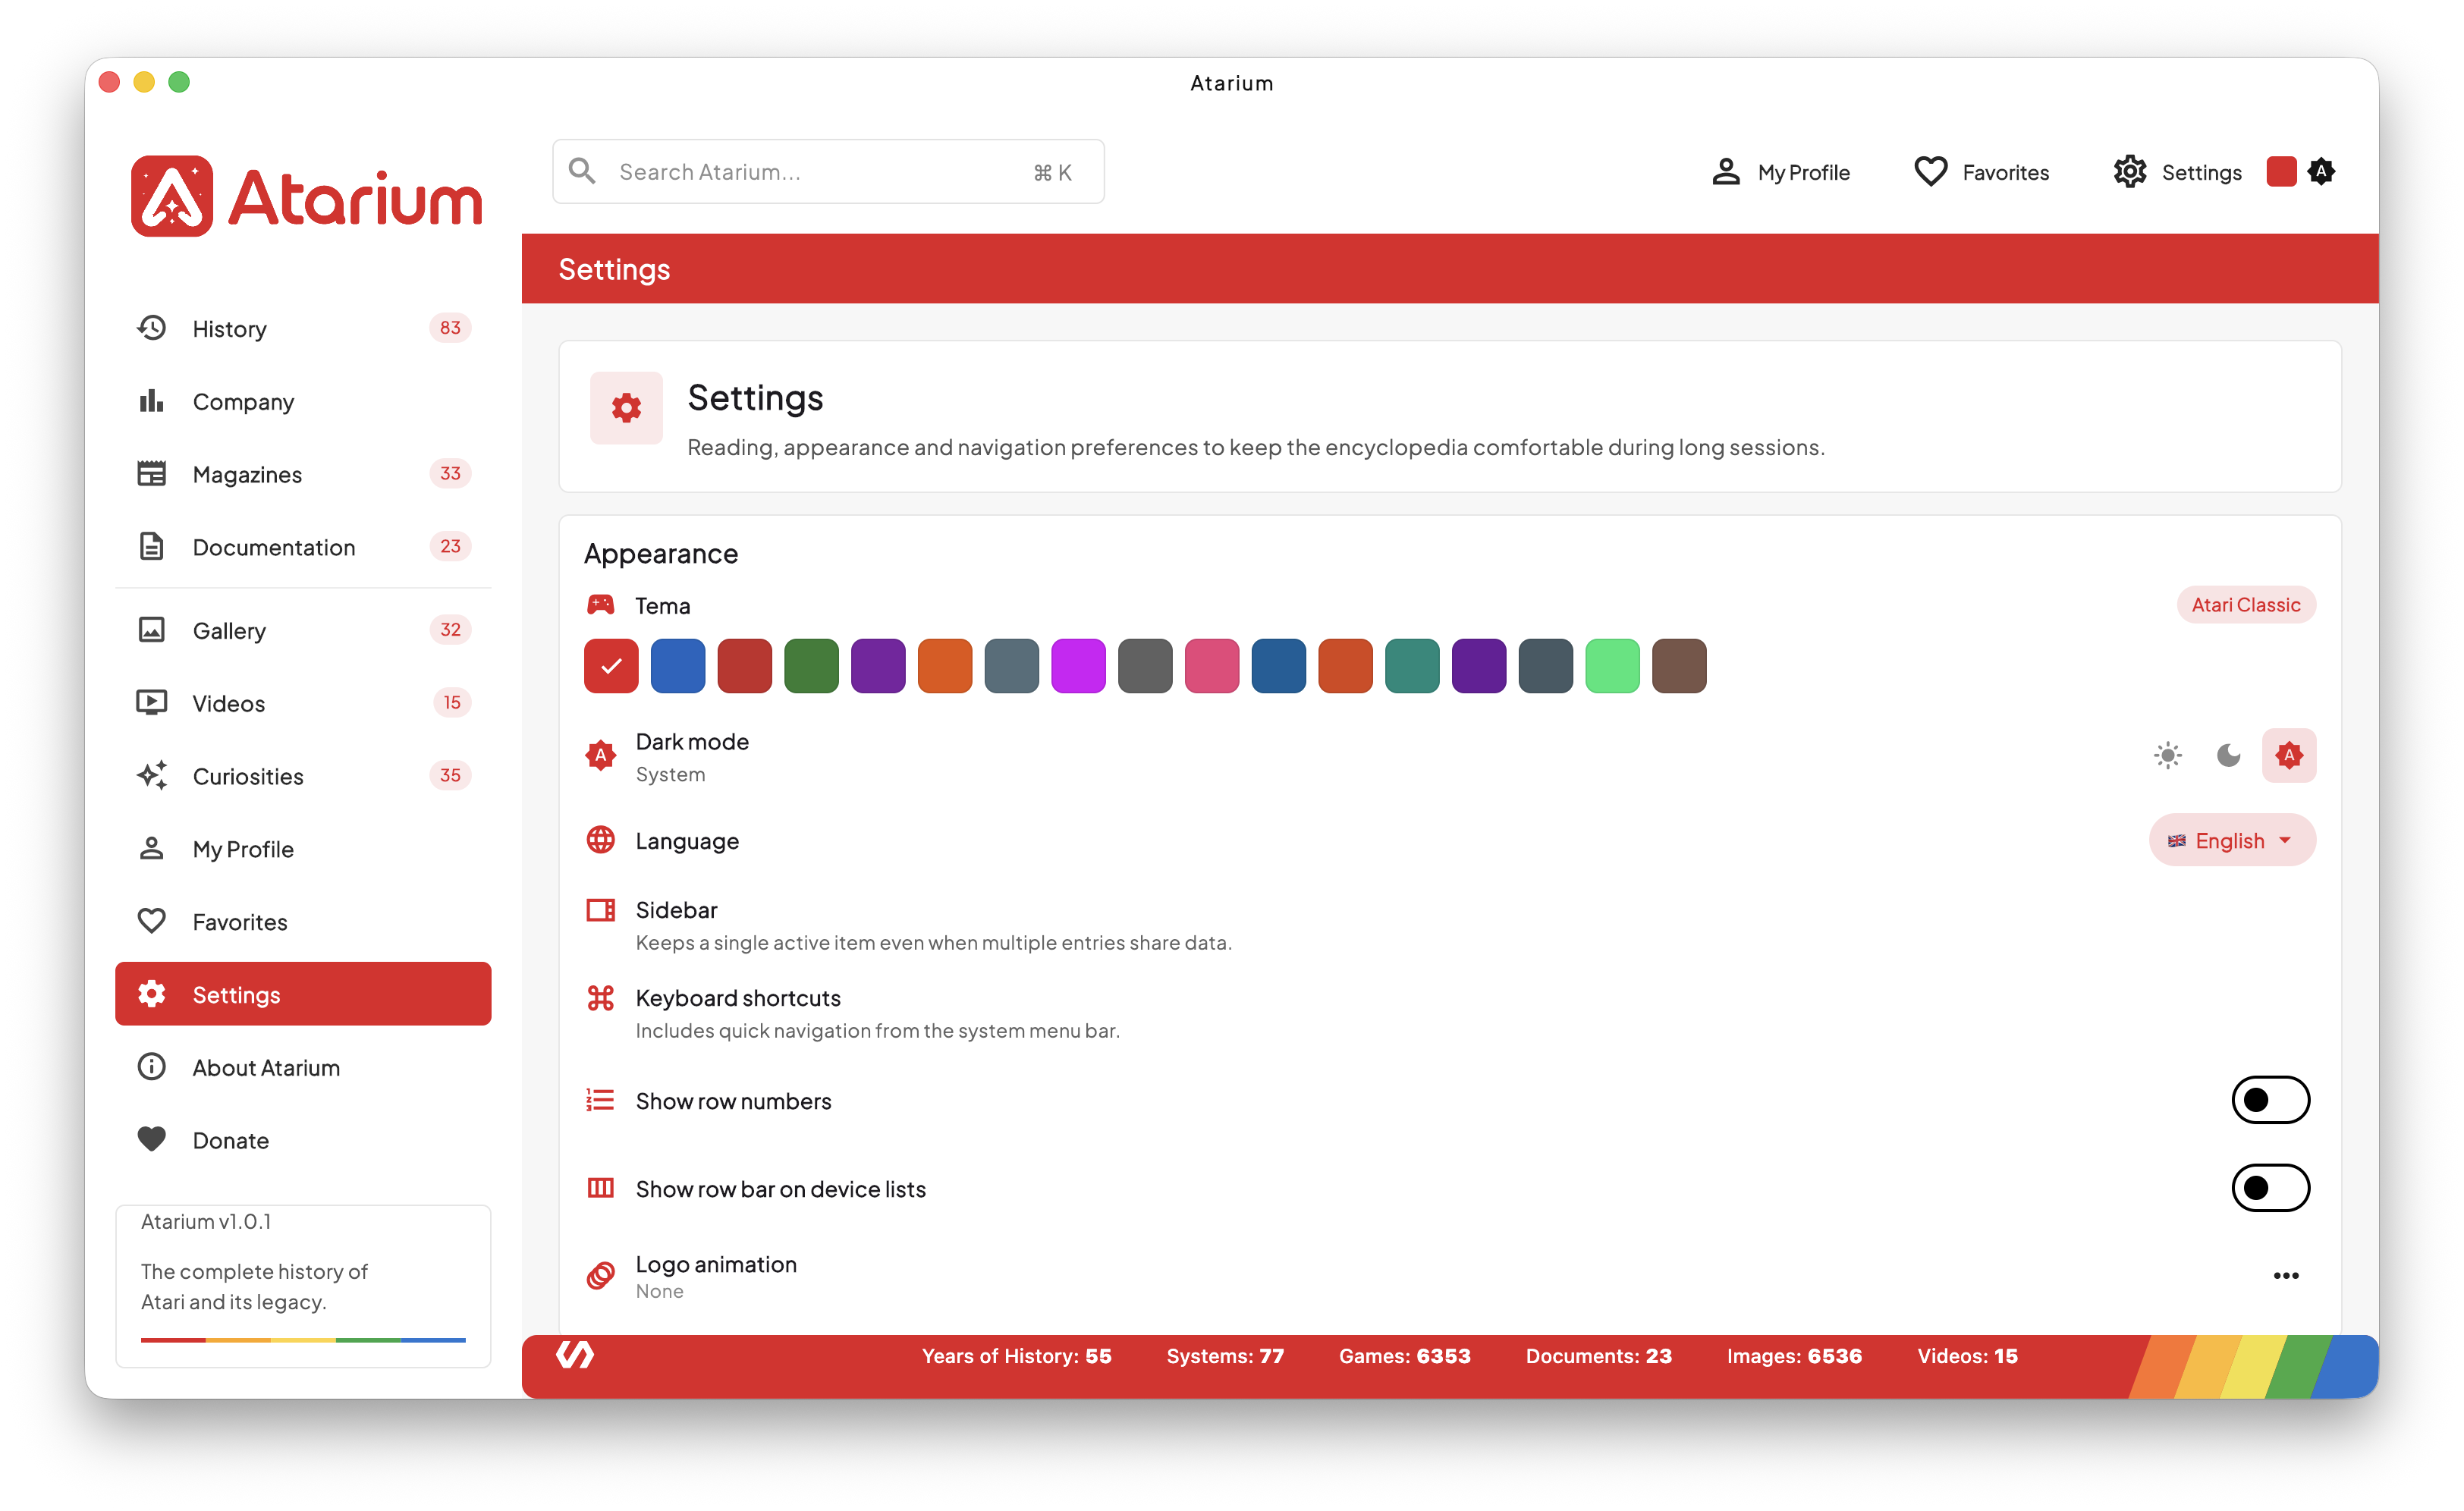Focus the Search Atarium field
Viewport: 2464px width, 1511px height.
point(828,172)
